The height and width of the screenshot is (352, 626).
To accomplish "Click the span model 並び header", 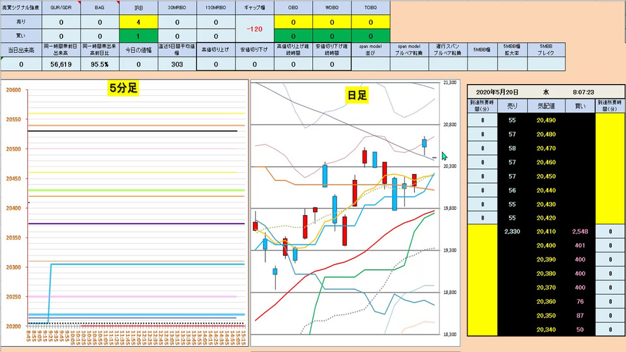I will [370, 50].
